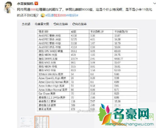Screen dimensions: 156x128
Task: Open the username 水哥爱搞机 profile
Action: pos(25,4)
